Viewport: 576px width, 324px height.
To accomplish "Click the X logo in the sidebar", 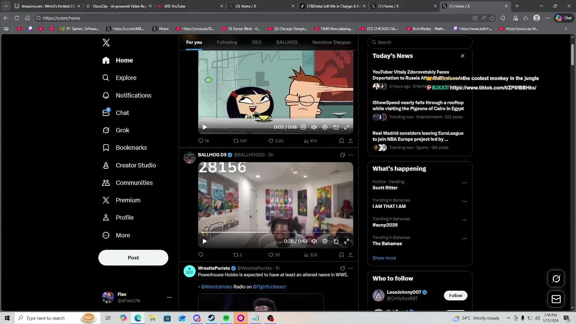I will point(106,43).
